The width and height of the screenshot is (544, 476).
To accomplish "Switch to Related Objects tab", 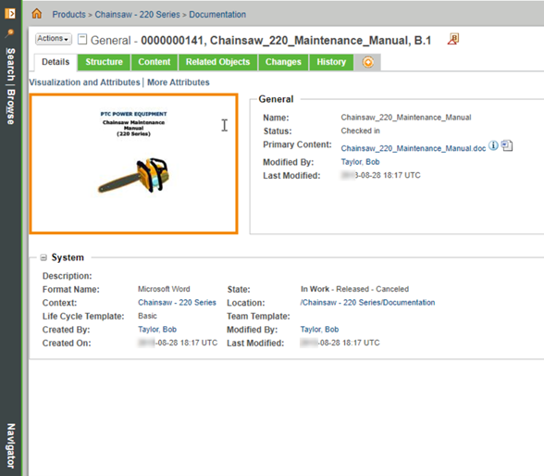I will pyautogui.click(x=217, y=62).
